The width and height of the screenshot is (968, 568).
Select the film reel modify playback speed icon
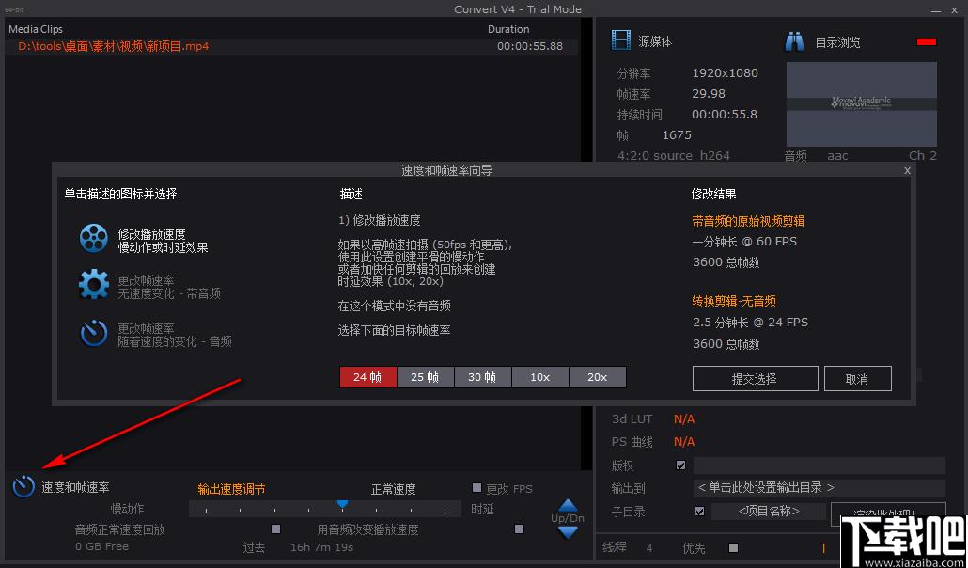[x=94, y=238]
